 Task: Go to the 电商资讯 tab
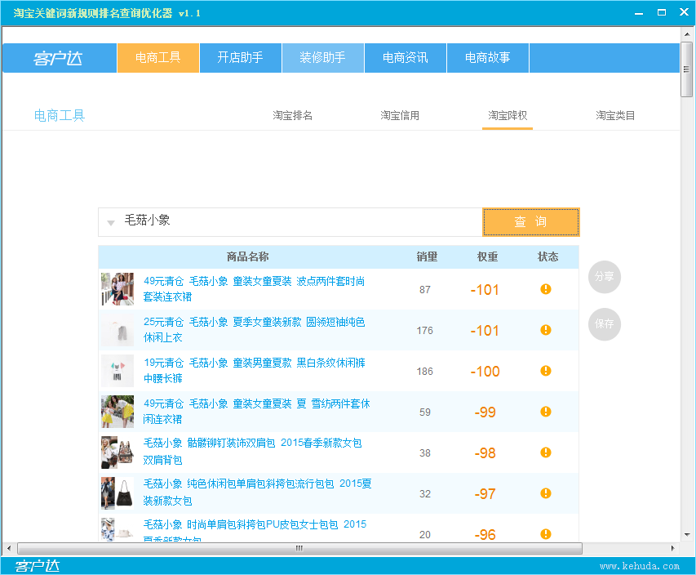click(406, 58)
